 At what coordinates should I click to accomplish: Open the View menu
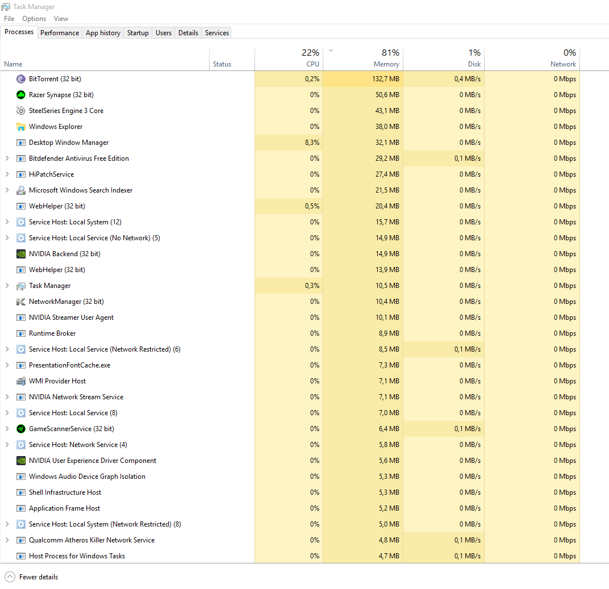tap(61, 19)
